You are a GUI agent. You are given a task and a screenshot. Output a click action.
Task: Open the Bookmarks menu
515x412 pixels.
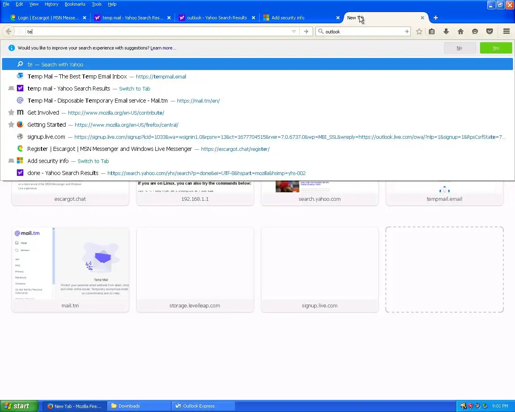pyautogui.click(x=75, y=4)
